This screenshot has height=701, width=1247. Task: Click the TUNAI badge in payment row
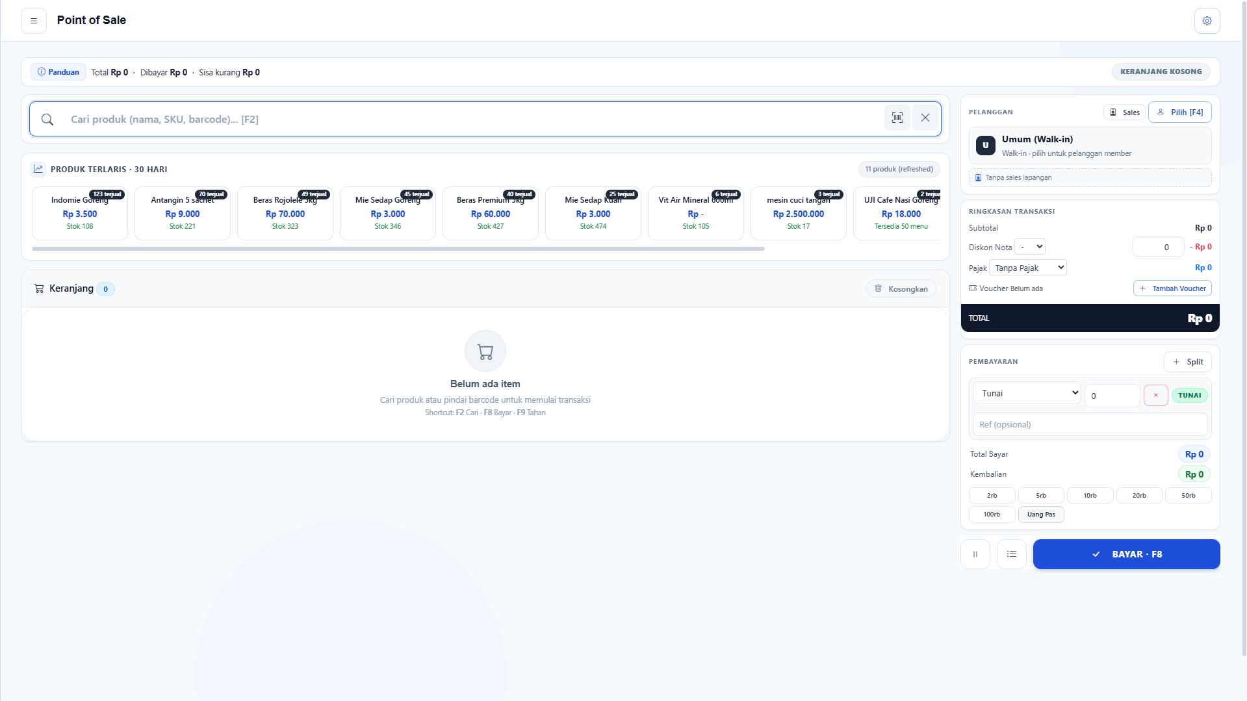[x=1189, y=395]
